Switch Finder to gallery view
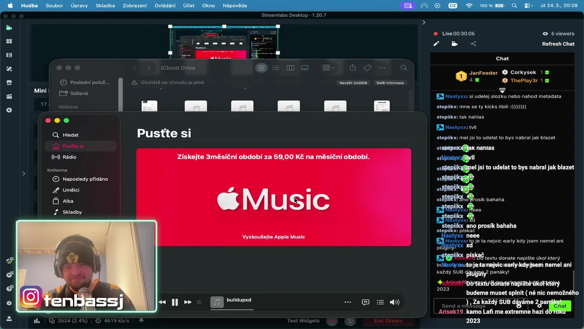Viewport: 584px width, 329px height. click(x=304, y=68)
